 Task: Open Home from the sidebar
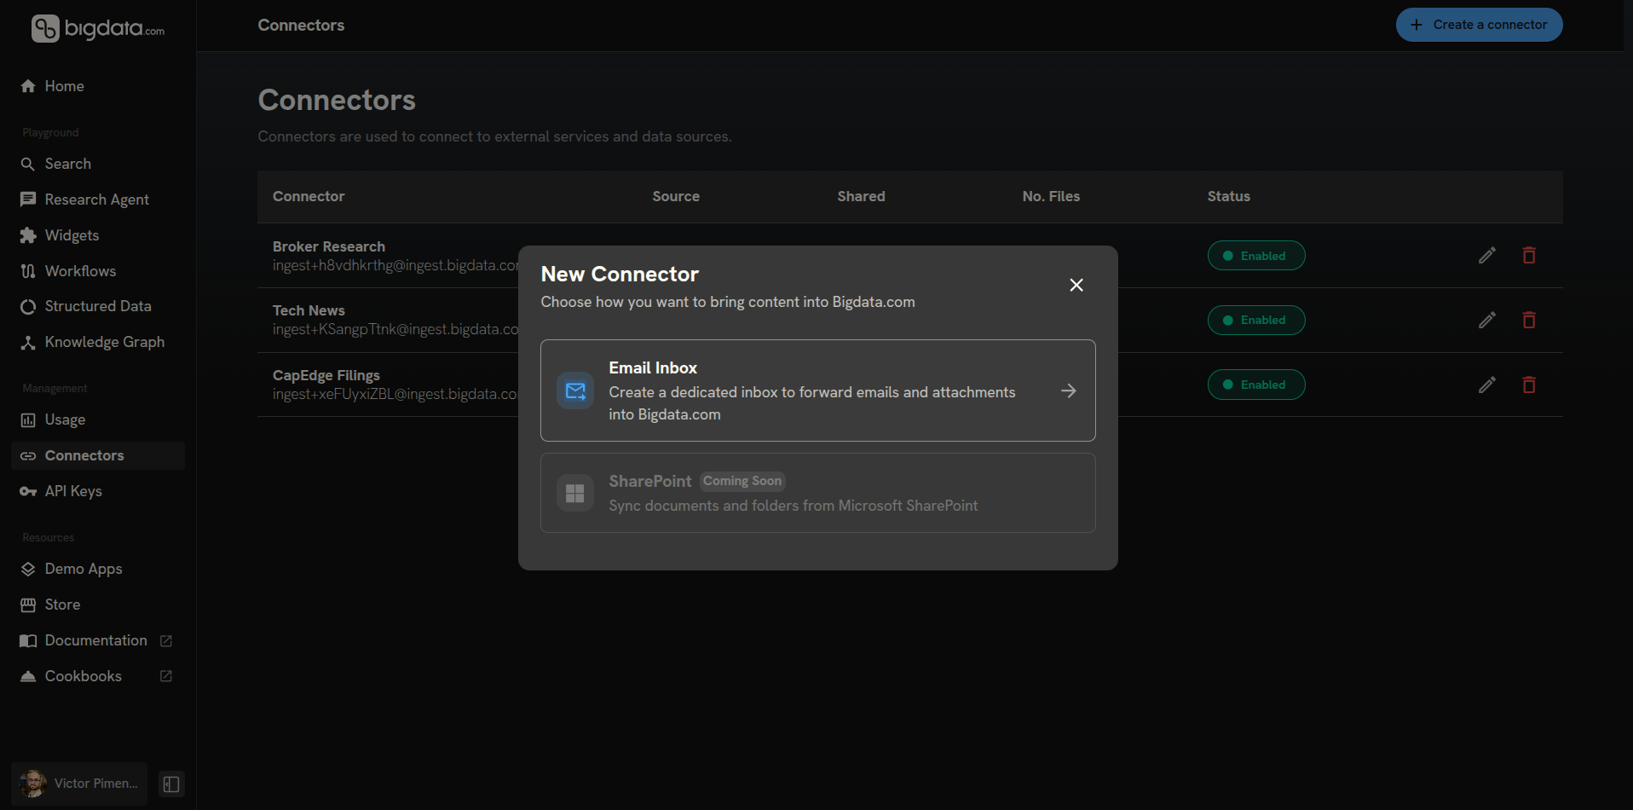pos(98,86)
